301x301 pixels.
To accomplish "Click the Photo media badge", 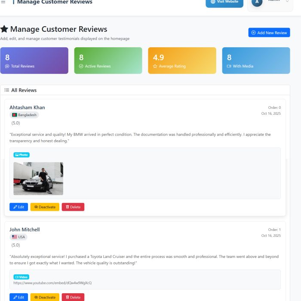I will tap(21, 155).
